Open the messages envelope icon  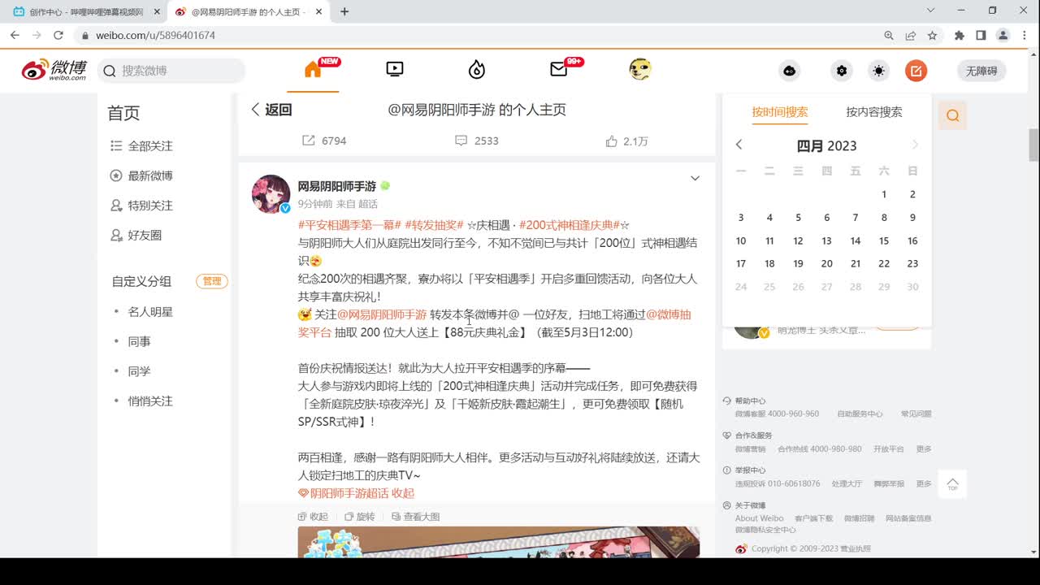click(x=559, y=70)
